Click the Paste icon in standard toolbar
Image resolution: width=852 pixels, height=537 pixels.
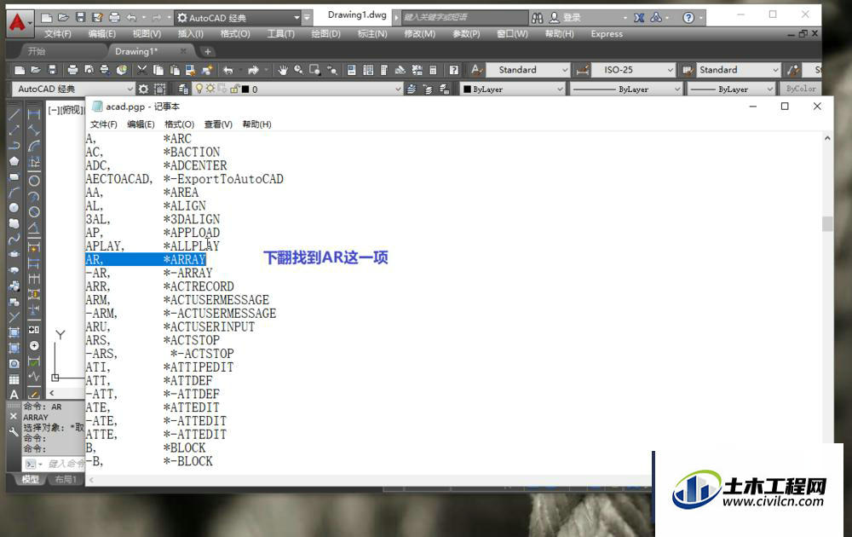click(175, 70)
